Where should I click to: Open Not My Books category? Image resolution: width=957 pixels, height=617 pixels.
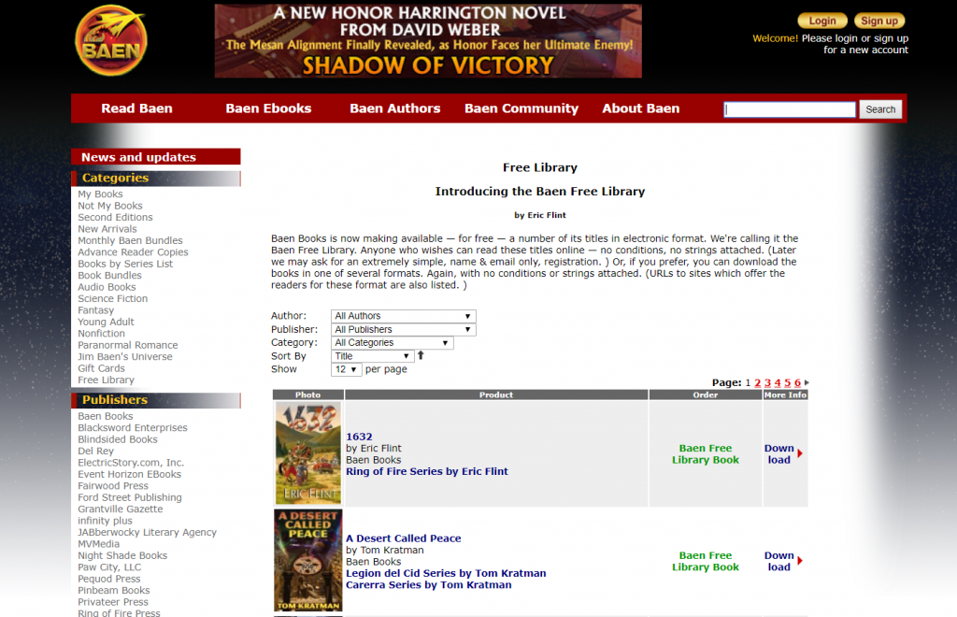[x=110, y=206]
